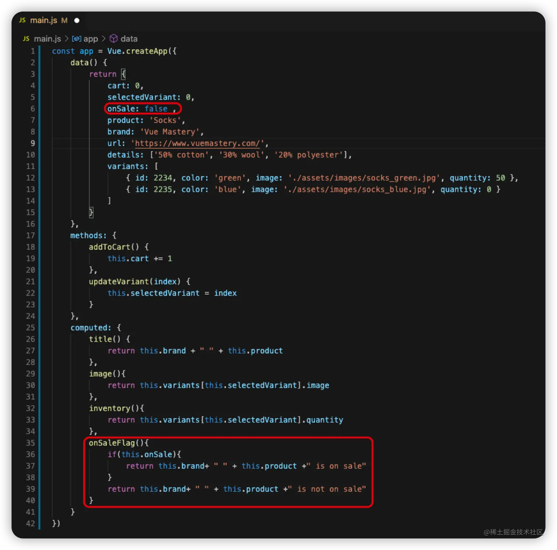Click line number 25 in gutter
The width and height of the screenshot is (557, 550).
(x=31, y=327)
